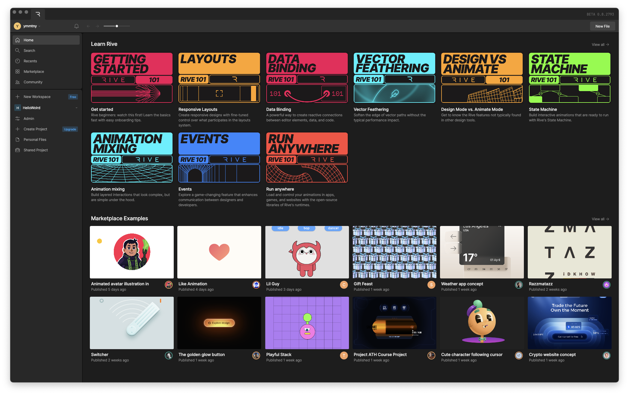
Task: Click the Marketplace grid icon
Action: (18, 71)
